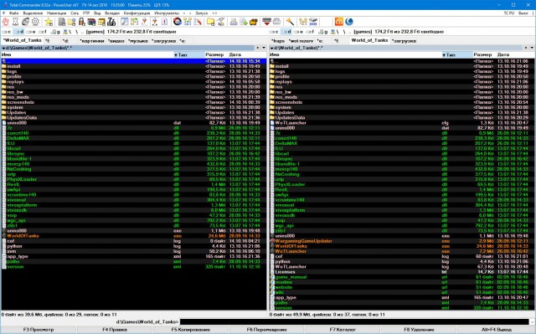Select game_manual in the right panel
The width and height of the screenshot is (536, 334).
click(402, 277)
